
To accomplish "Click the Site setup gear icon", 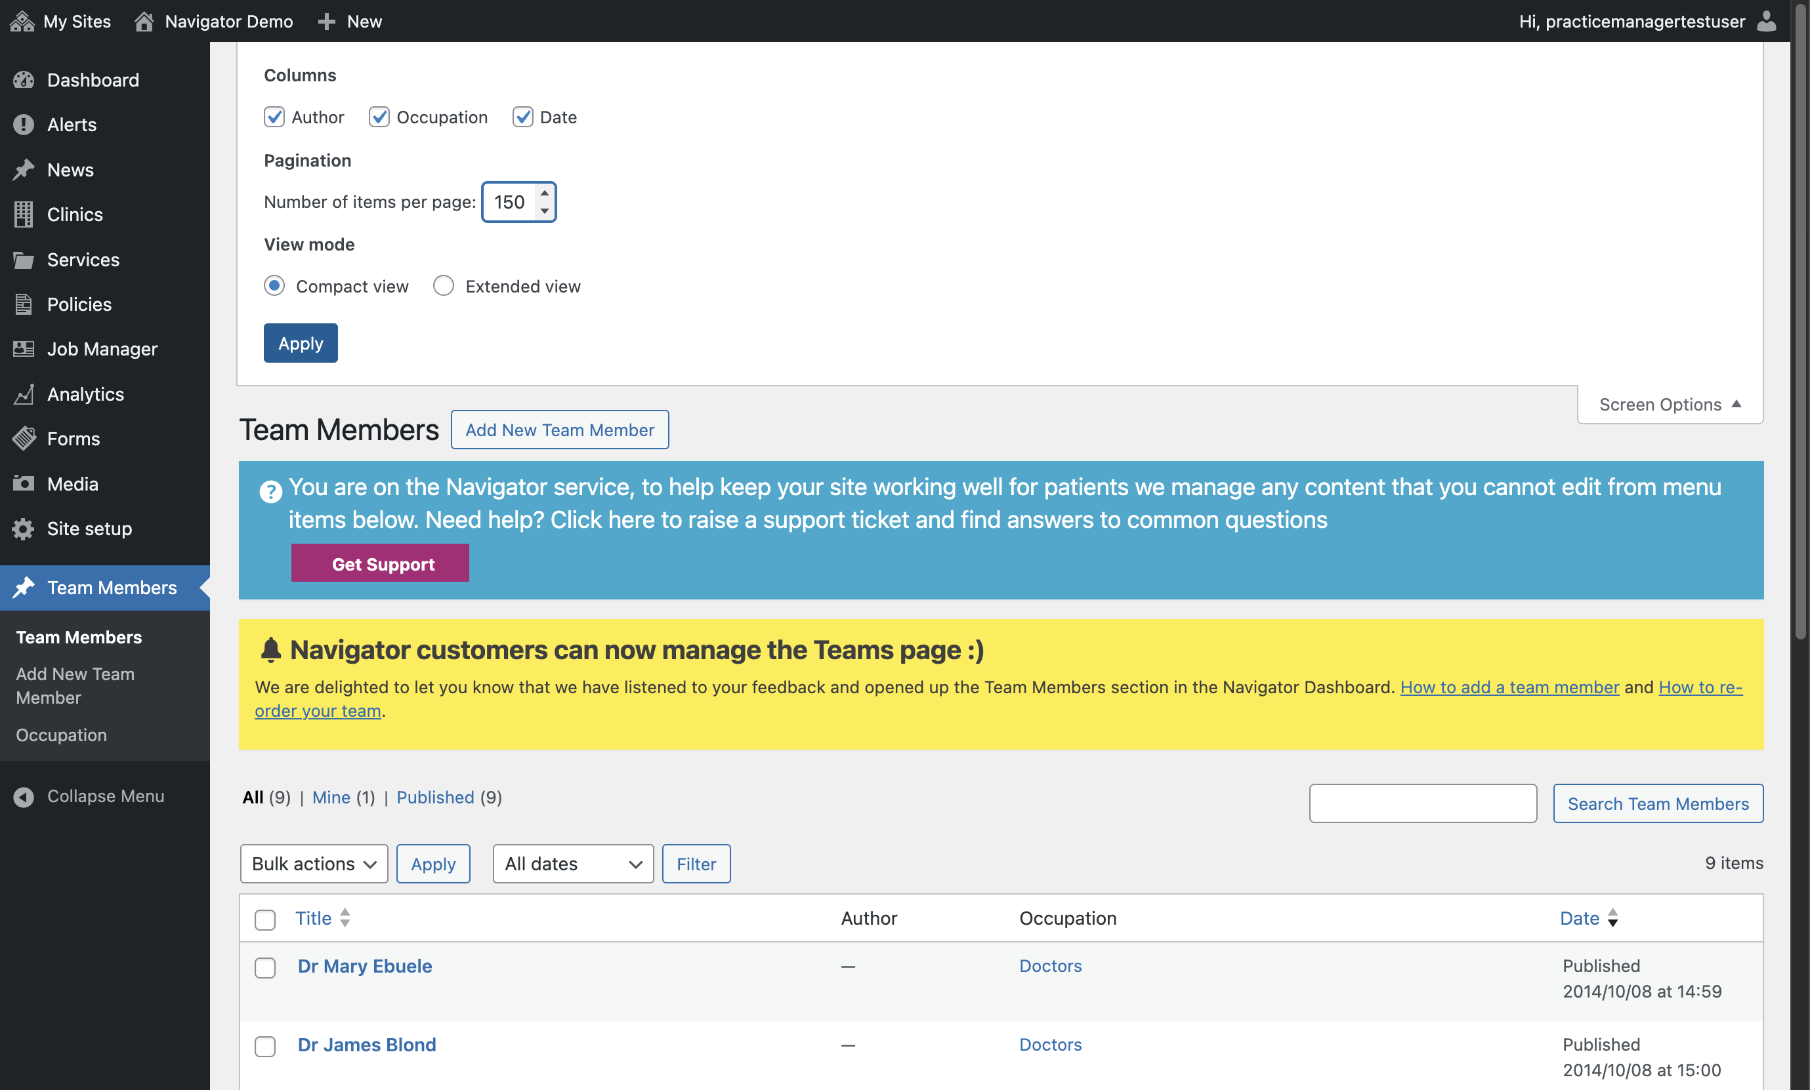I will pos(24,529).
